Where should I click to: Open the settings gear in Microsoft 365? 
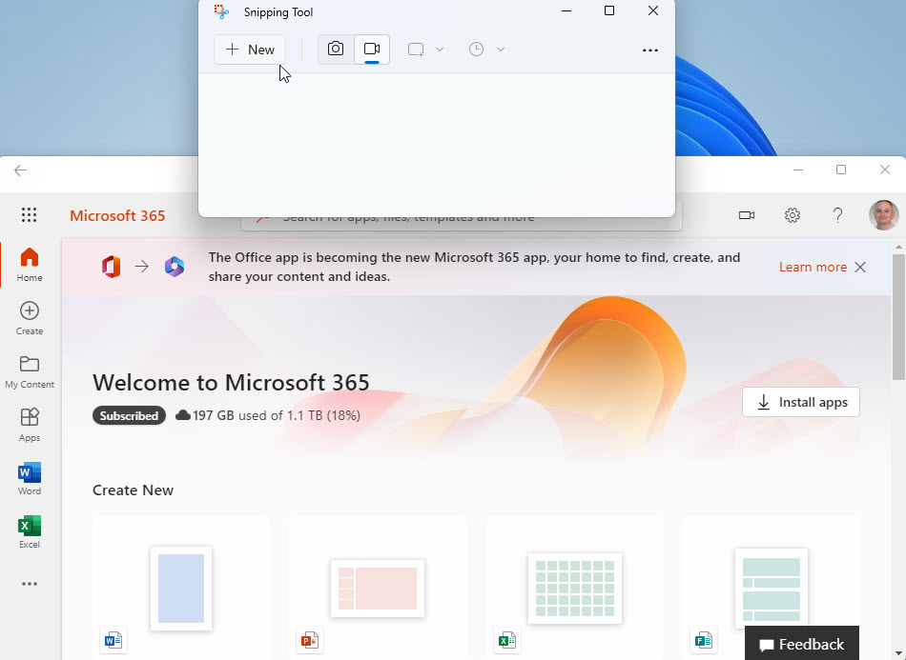pyautogui.click(x=793, y=215)
